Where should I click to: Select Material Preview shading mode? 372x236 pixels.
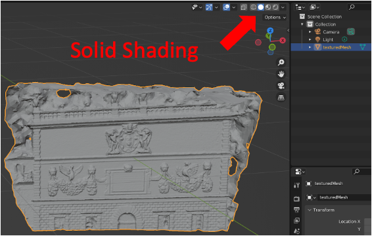268,7
